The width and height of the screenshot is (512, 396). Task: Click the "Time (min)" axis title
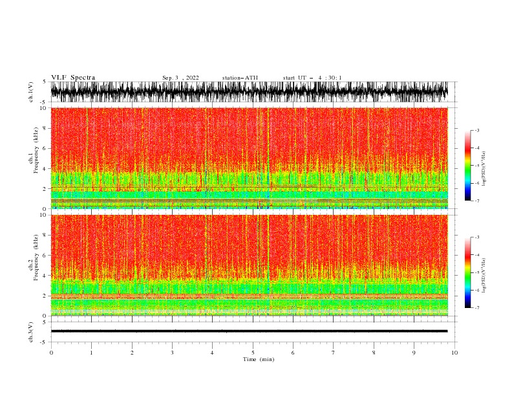(x=259, y=359)
